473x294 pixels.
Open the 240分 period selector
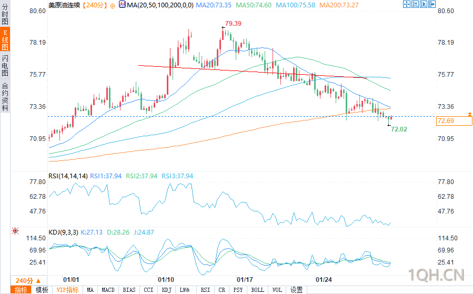28,280
